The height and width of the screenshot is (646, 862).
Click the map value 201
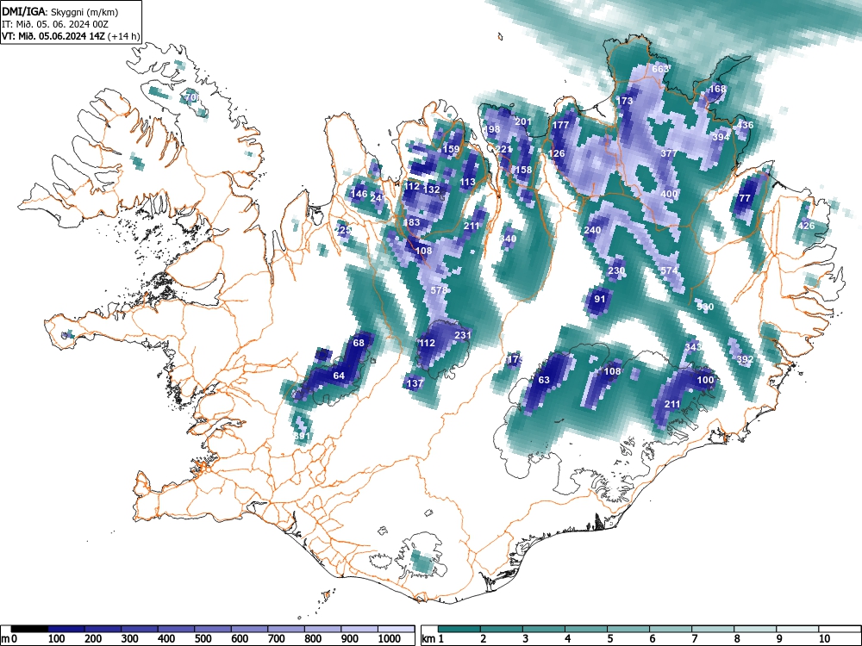[x=523, y=121]
